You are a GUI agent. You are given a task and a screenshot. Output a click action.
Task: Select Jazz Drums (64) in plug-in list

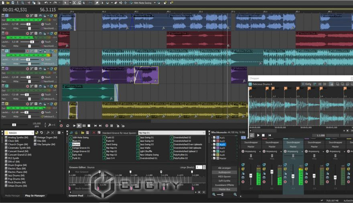point(16,175)
